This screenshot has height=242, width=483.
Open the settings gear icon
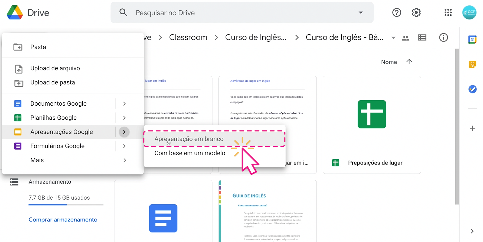pos(416,12)
